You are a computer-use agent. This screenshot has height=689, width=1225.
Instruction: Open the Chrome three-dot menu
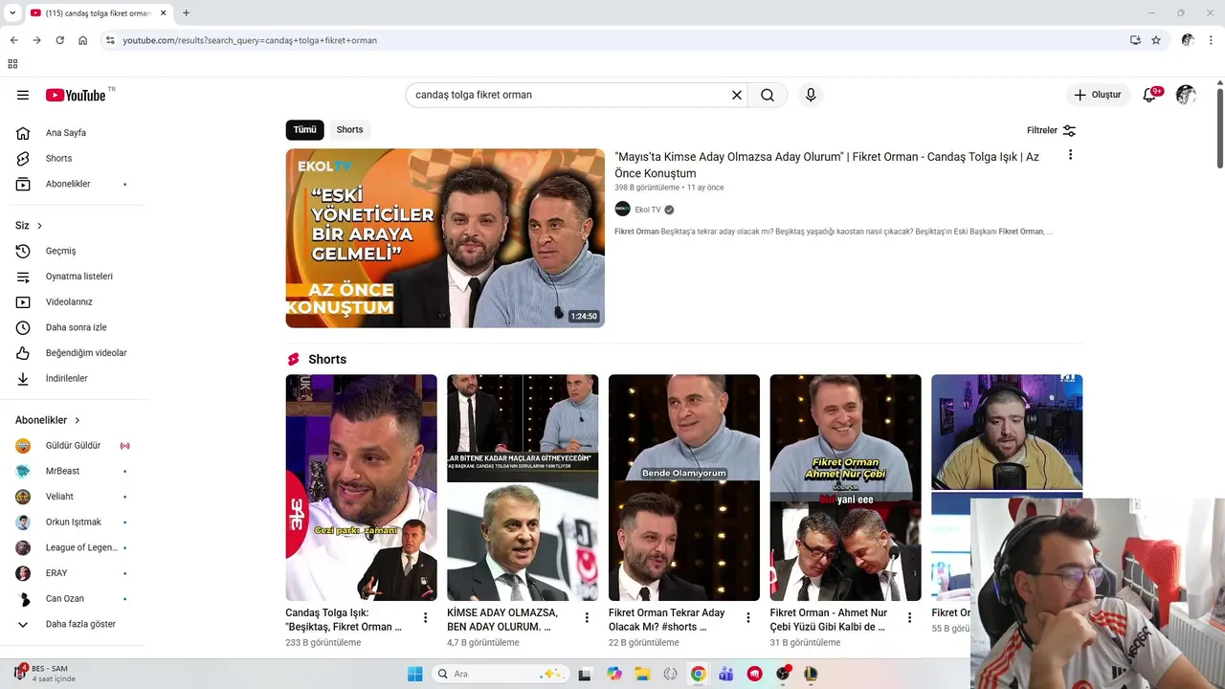coord(1212,40)
